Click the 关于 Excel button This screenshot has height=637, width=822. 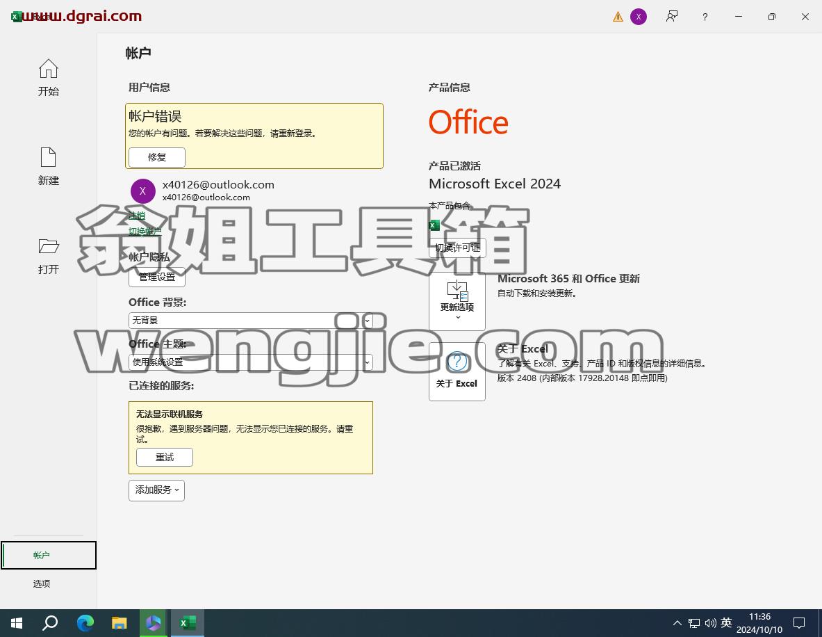pos(457,371)
